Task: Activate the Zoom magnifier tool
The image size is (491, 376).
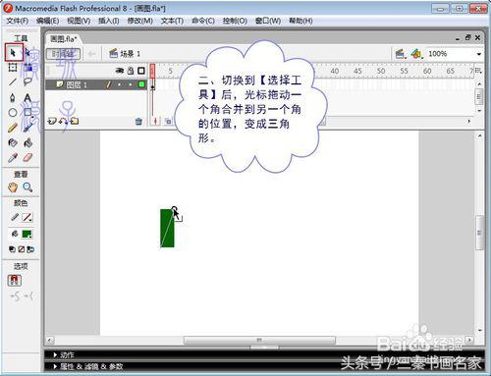Action: point(27,188)
